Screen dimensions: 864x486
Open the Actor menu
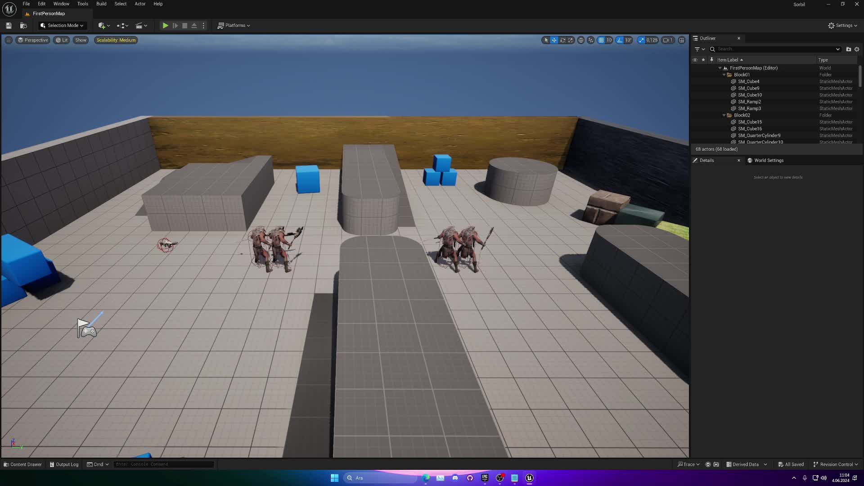pyautogui.click(x=140, y=4)
